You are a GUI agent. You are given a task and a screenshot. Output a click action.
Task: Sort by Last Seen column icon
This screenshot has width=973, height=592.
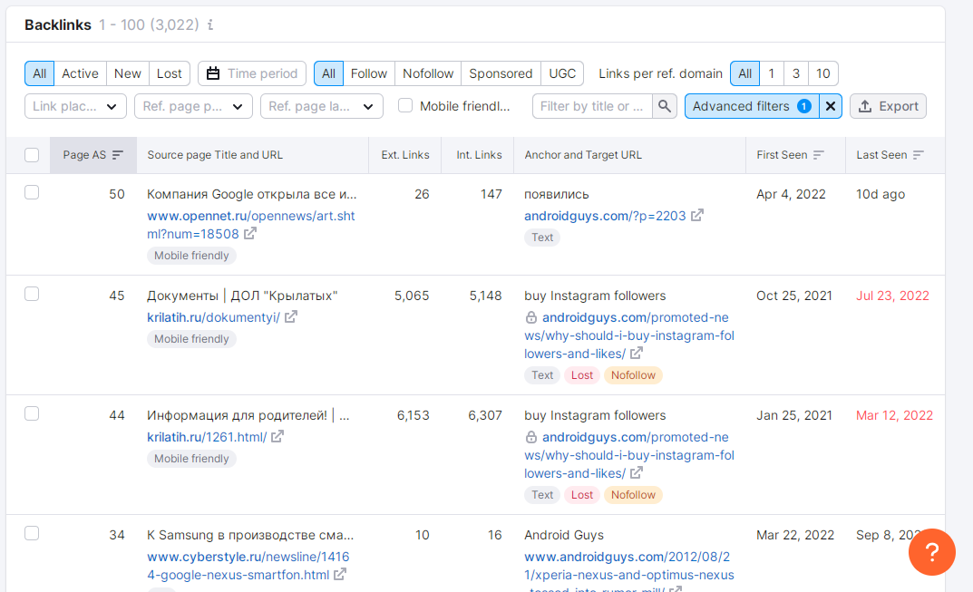coord(919,155)
